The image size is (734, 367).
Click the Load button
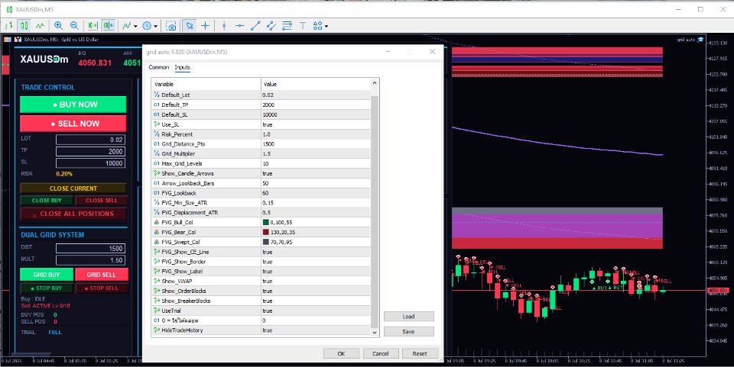point(408,317)
